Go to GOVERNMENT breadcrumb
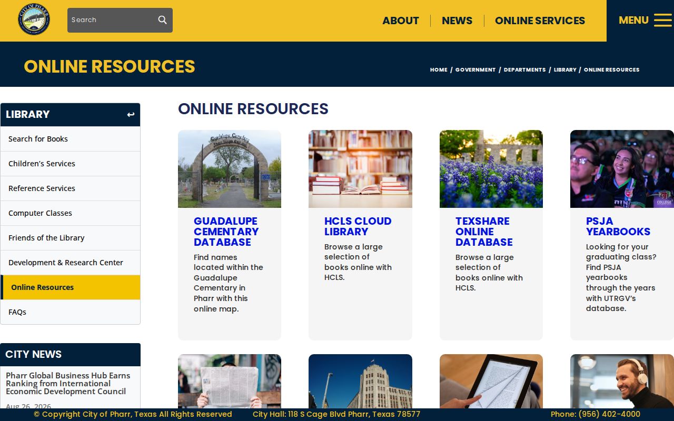 tap(475, 69)
